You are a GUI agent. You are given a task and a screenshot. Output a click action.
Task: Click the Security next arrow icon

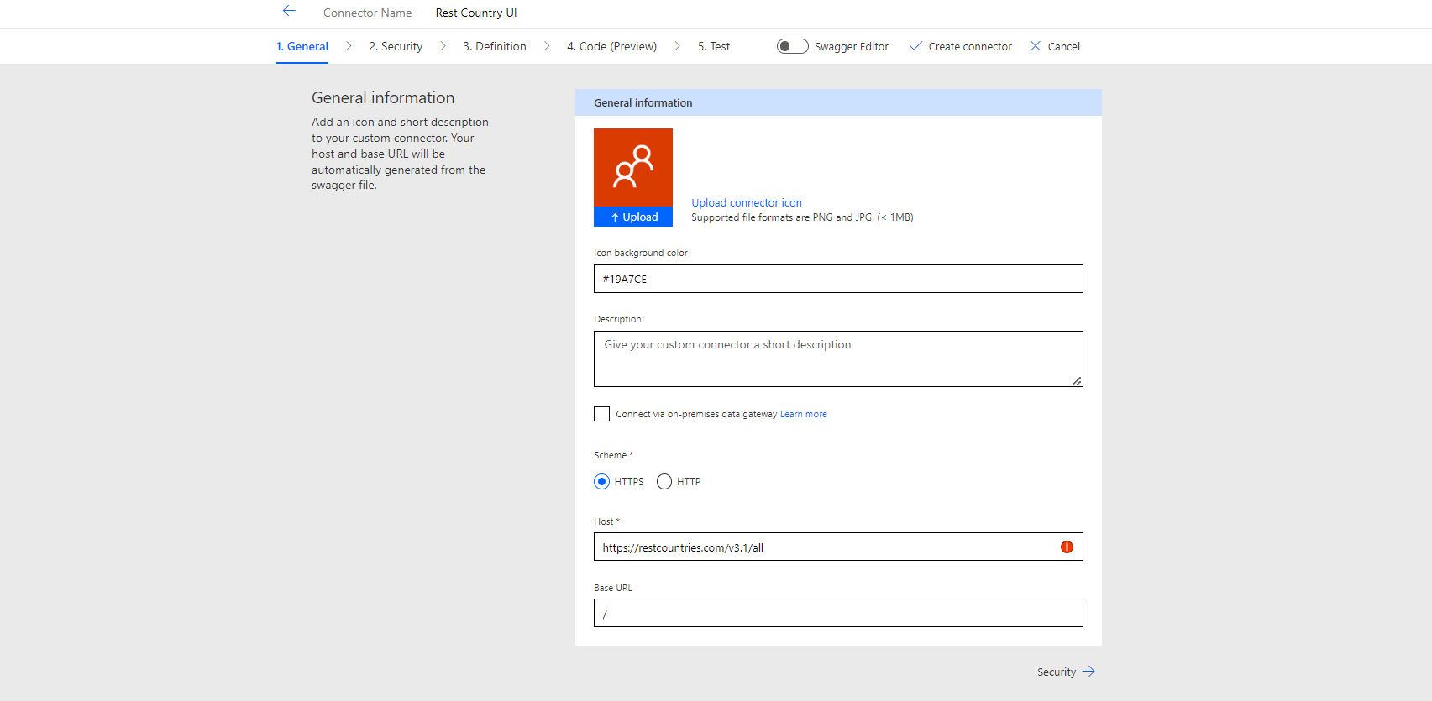pos(1088,672)
